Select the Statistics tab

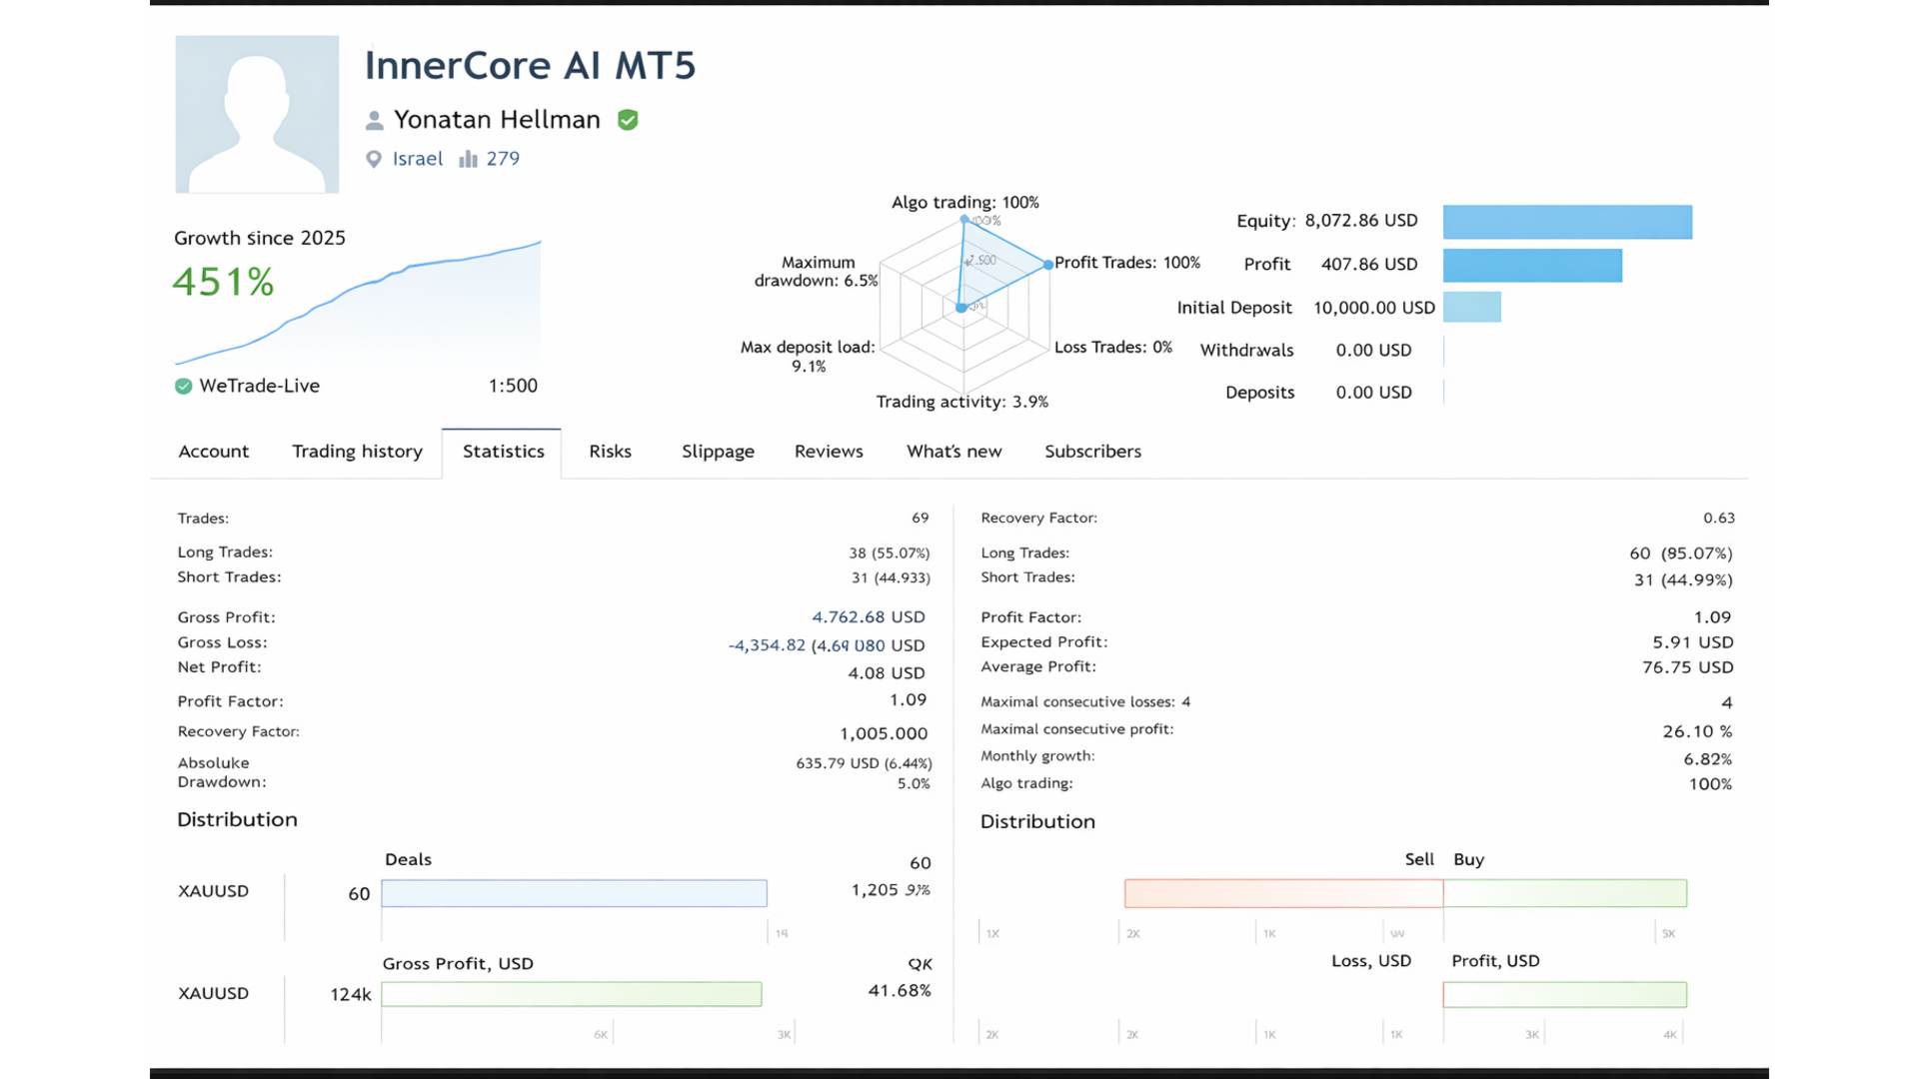coord(503,452)
